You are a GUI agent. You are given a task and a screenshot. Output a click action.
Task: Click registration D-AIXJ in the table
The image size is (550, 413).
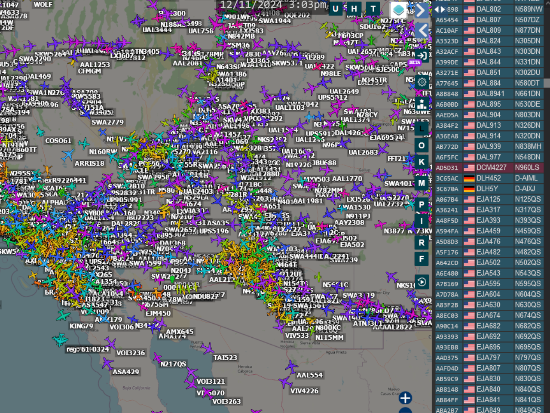525,188
